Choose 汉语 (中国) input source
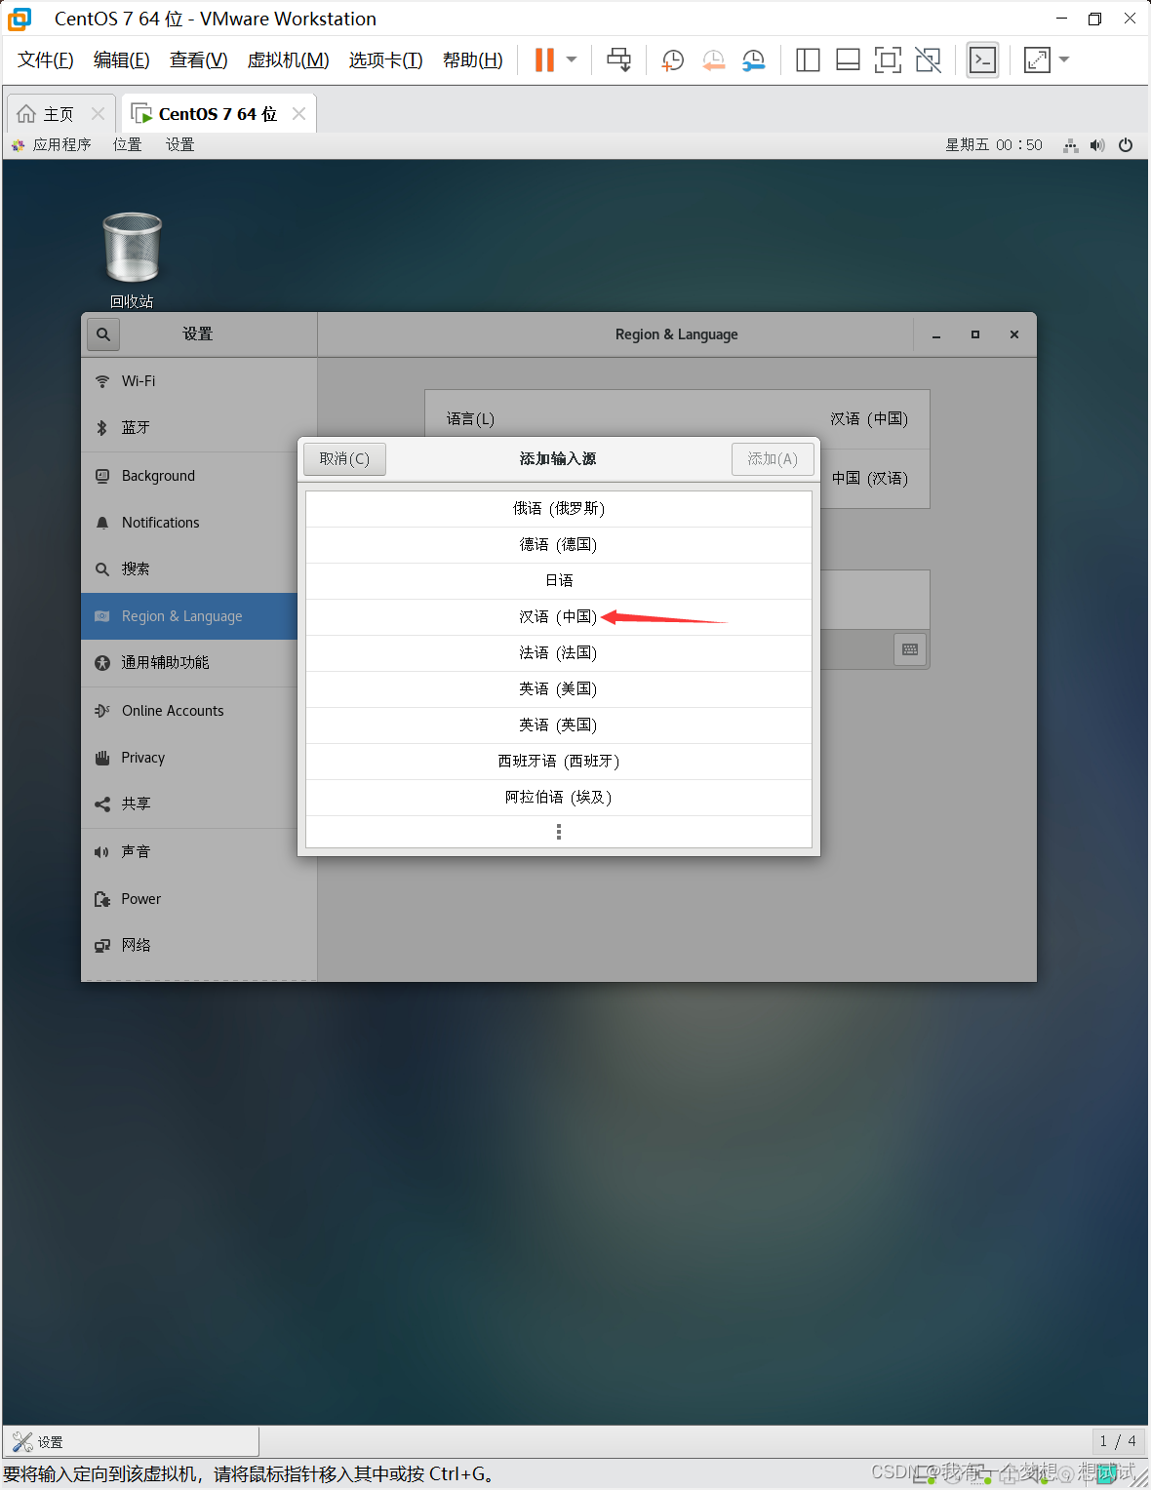Screen dimensions: 1151x1490 pos(559,617)
